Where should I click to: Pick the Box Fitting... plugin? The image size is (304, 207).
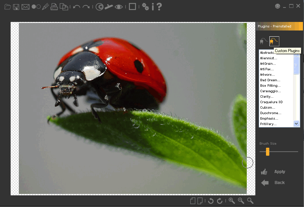click(270, 85)
